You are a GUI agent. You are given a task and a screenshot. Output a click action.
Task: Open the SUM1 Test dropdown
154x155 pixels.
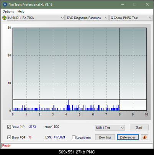[x=110, y=128]
